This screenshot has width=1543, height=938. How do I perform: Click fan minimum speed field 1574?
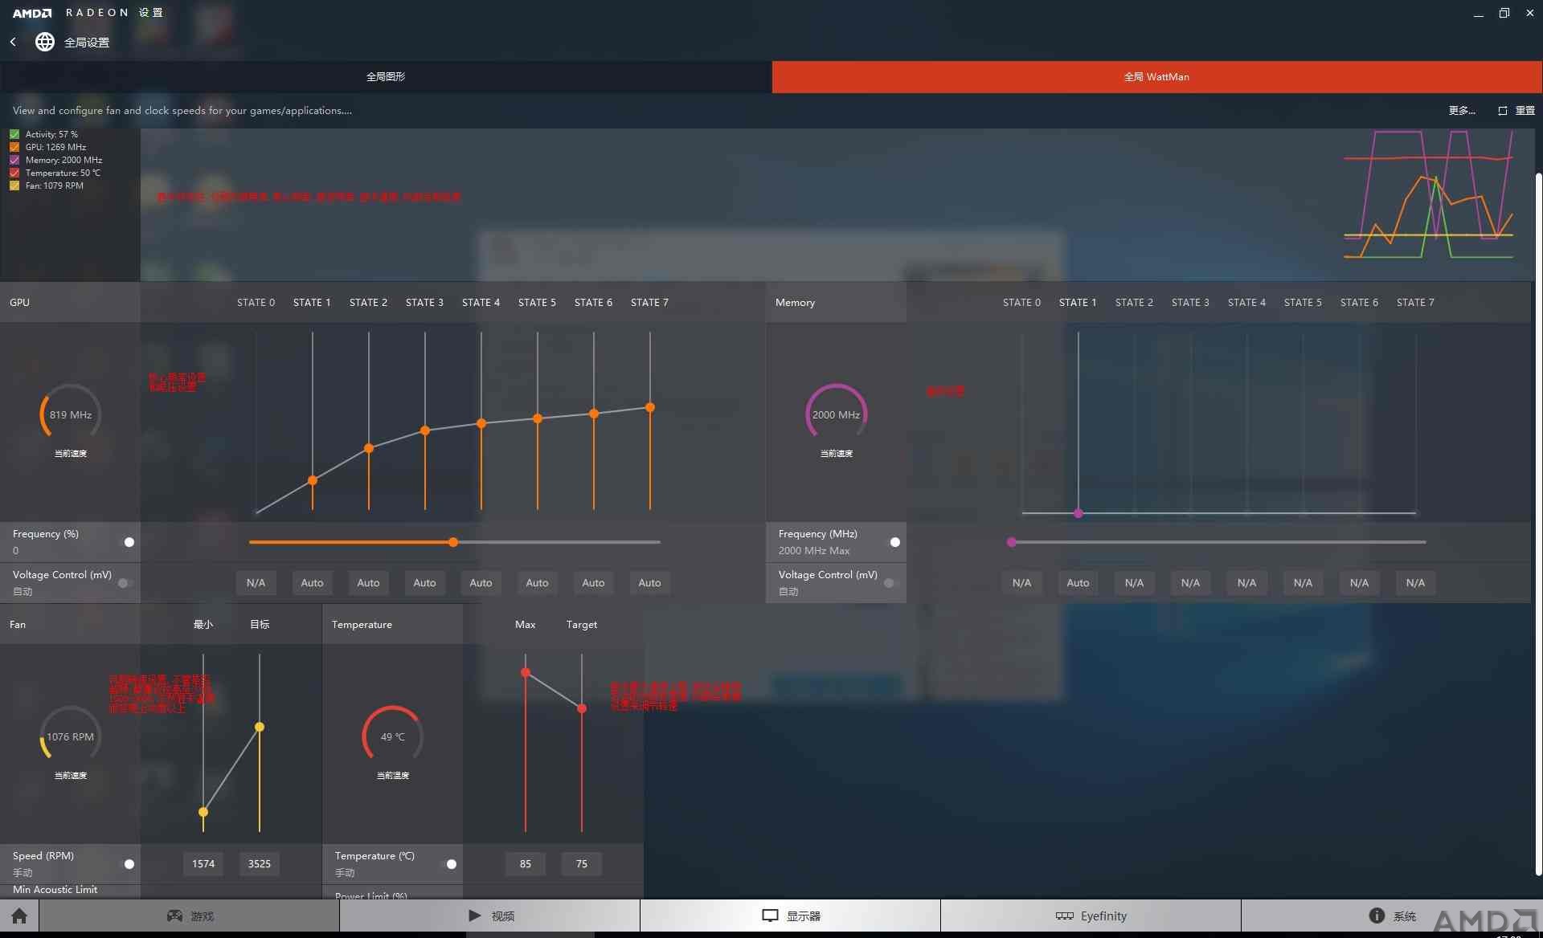[203, 864]
